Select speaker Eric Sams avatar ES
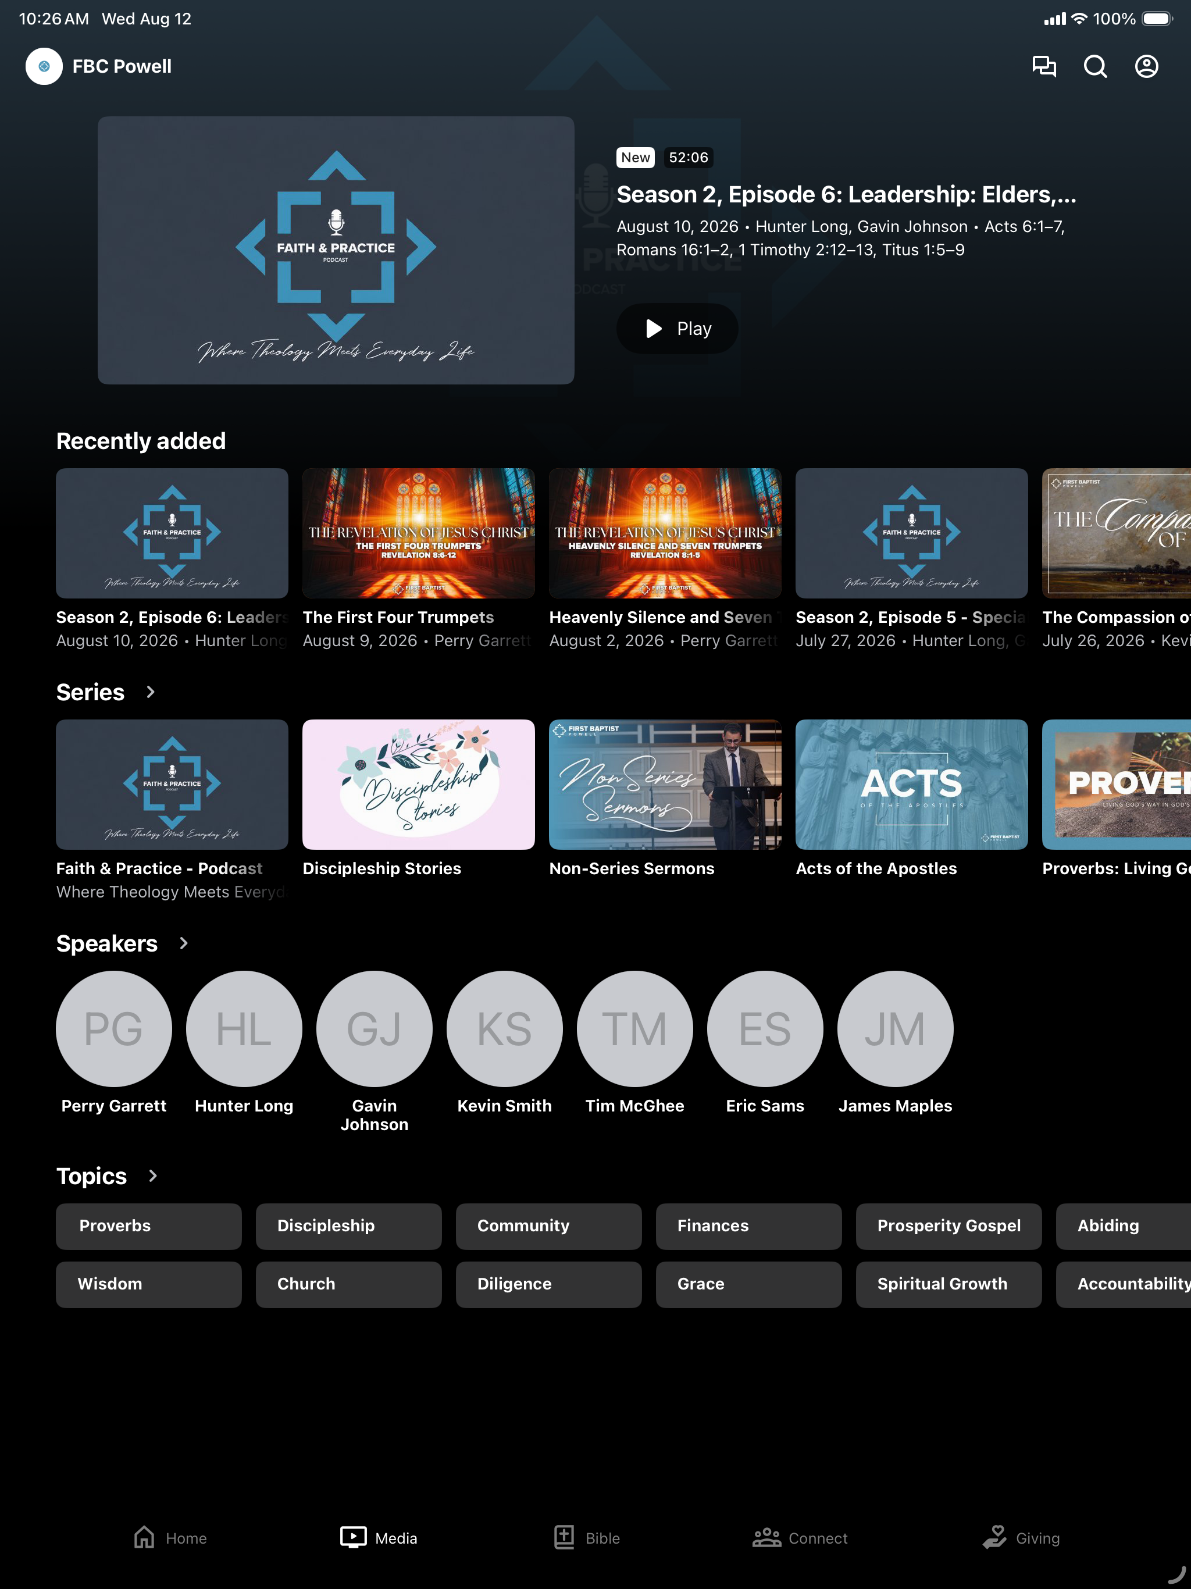The width and height of the screenshot is (1191, 1589). click(765, 1029)
